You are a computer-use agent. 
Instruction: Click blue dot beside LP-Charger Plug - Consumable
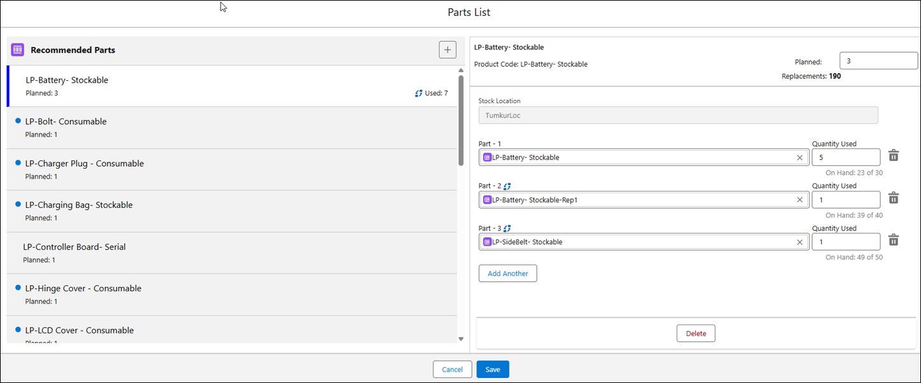point(18,163)
